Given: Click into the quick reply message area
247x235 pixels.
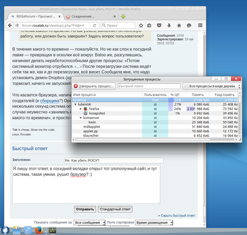Looking at the screenshot, I should (x=86, y=184).
